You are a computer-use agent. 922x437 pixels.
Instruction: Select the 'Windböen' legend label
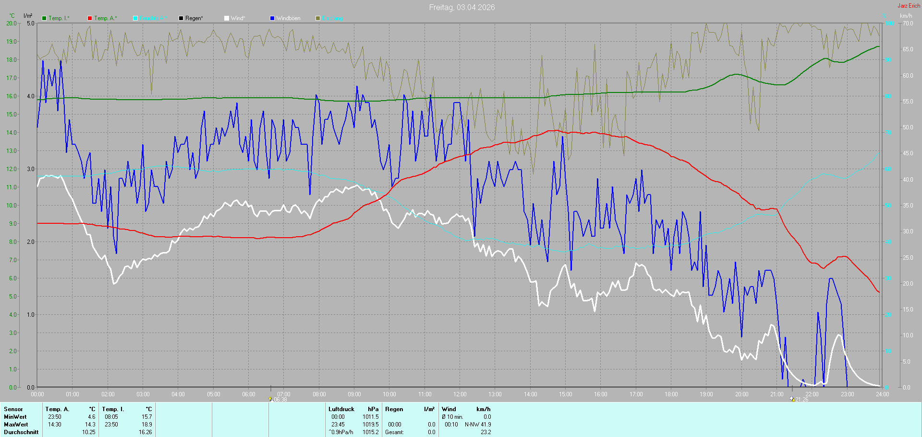[x=289, y=18]
